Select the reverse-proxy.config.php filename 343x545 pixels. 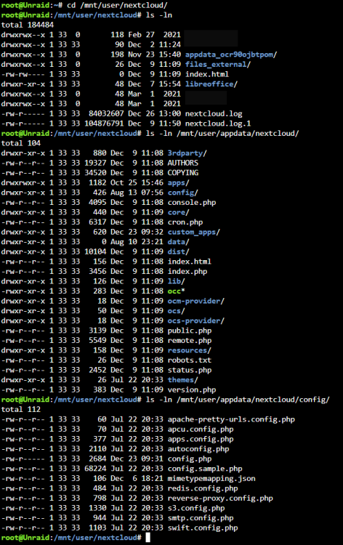(220, 498)
